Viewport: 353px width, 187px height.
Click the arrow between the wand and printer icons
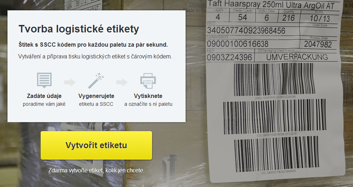[122, 82]
